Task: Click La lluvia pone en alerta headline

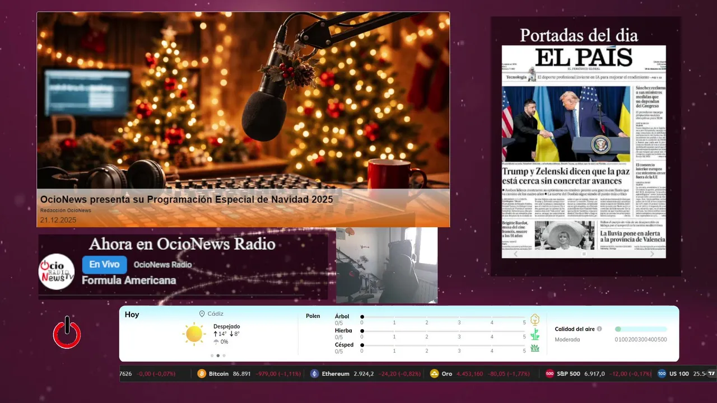Action: coord(633,235)
